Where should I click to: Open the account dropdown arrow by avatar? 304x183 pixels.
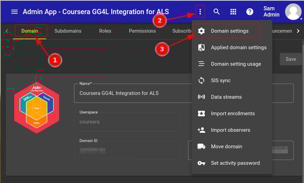pyautogui.click(x=301, y=19)
